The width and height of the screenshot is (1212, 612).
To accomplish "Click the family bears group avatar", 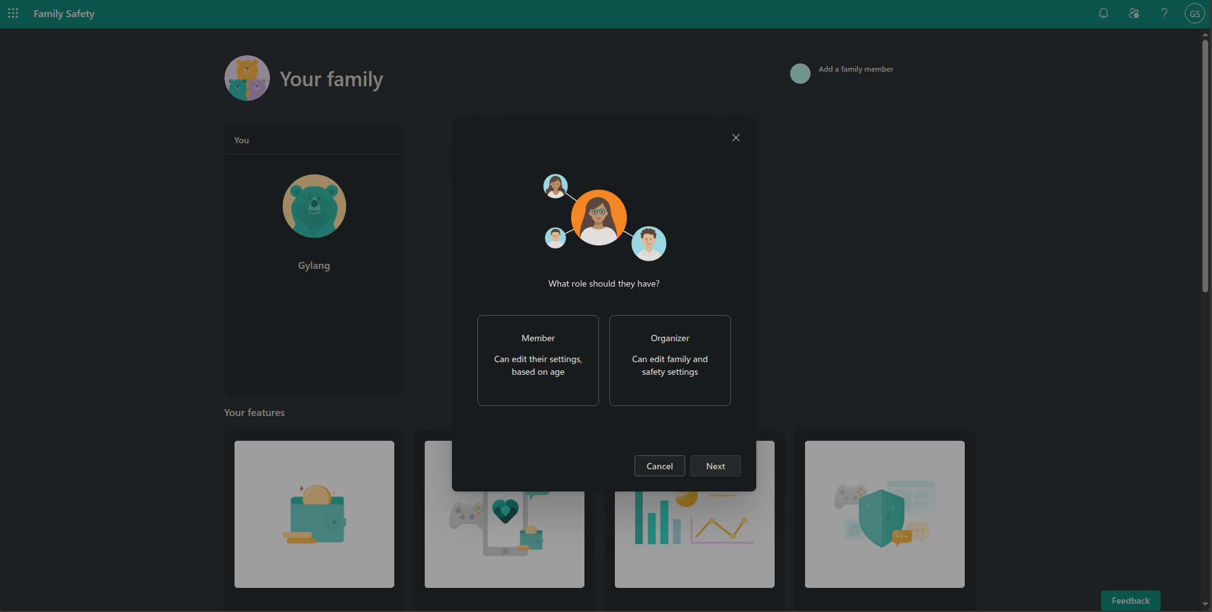I will 247,78.
